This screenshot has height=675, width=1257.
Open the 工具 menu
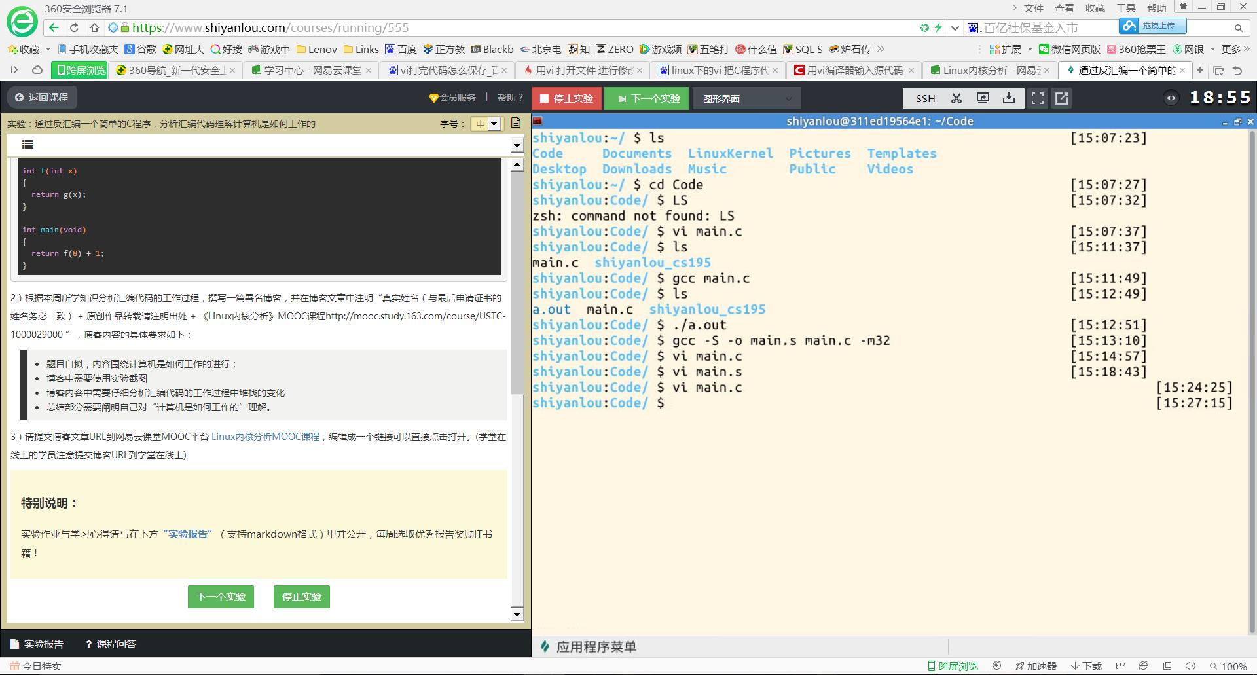click(x=1125, y=8)
